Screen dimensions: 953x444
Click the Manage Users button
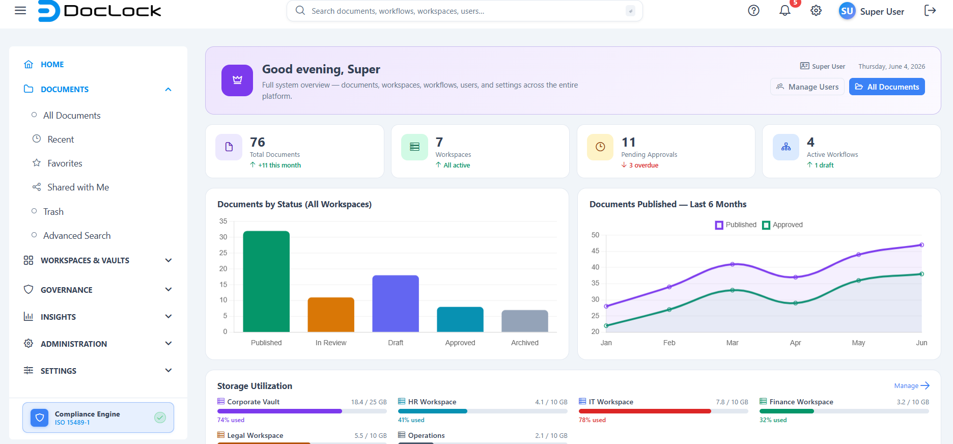(x=807, y=87)
